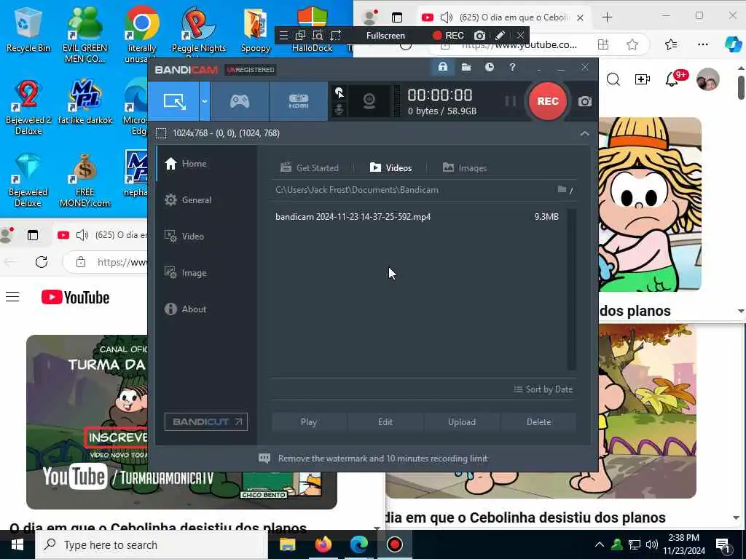Screen dimensions: 746x559
Task: Open YouTube notifications bell with 9+ badge
Action: point(675,79)
